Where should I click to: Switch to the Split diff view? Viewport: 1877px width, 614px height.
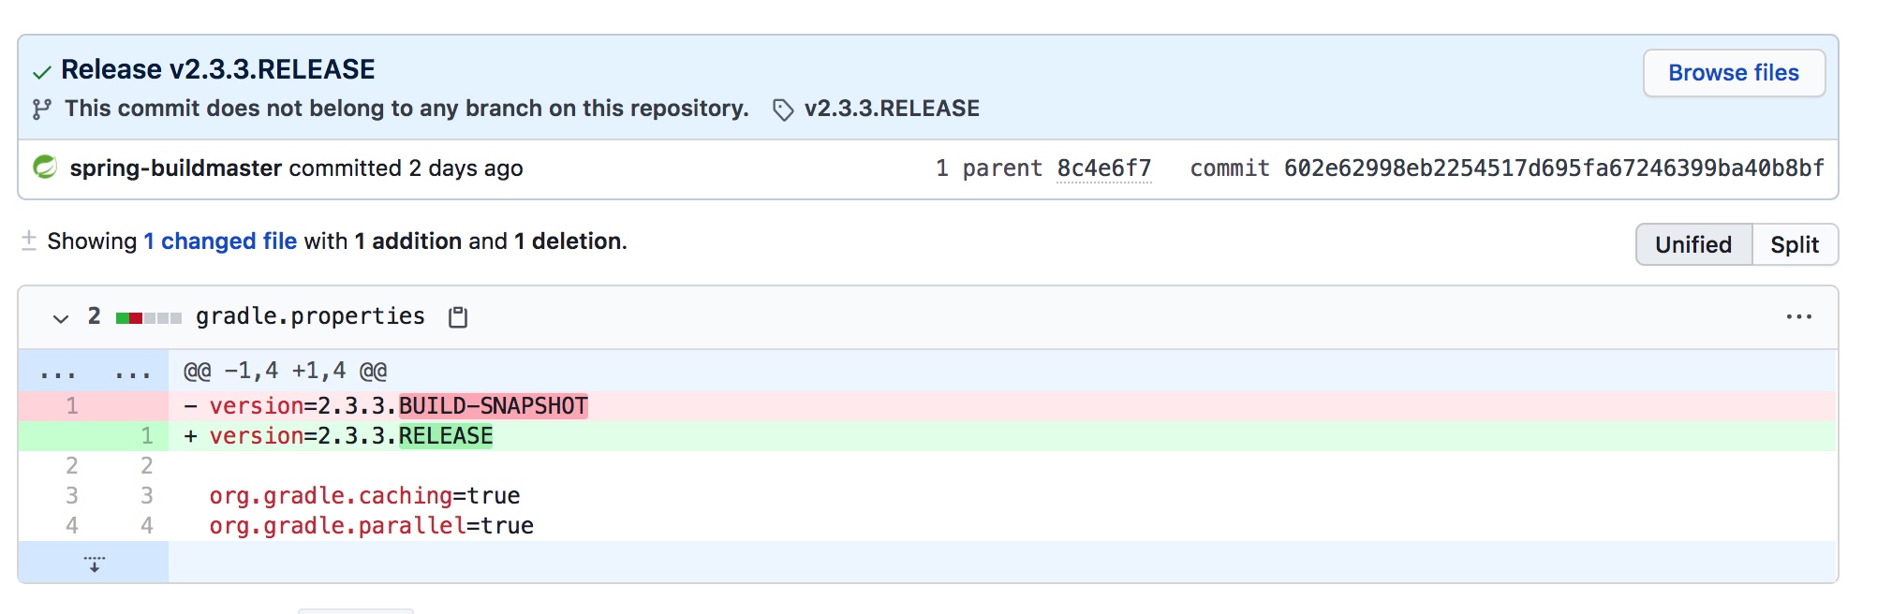1794,245
